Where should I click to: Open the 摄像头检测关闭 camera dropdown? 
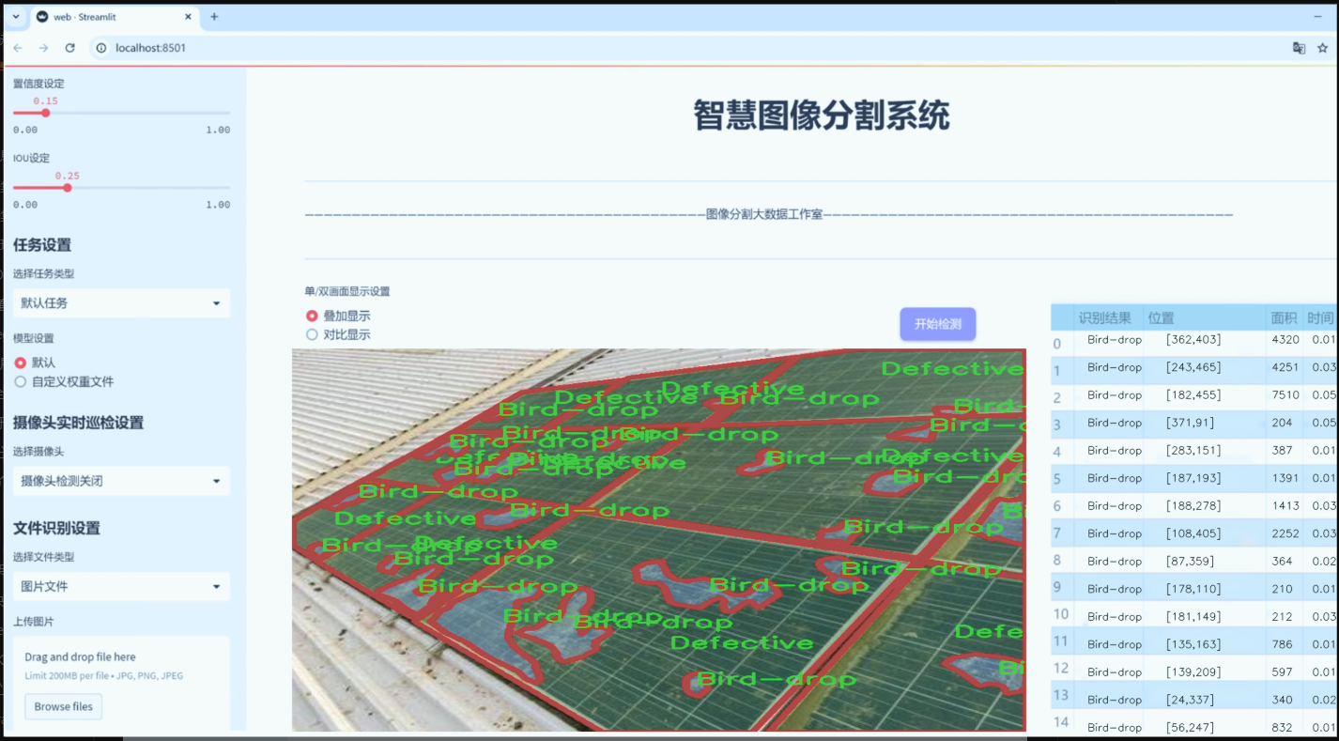coord(121,481)
